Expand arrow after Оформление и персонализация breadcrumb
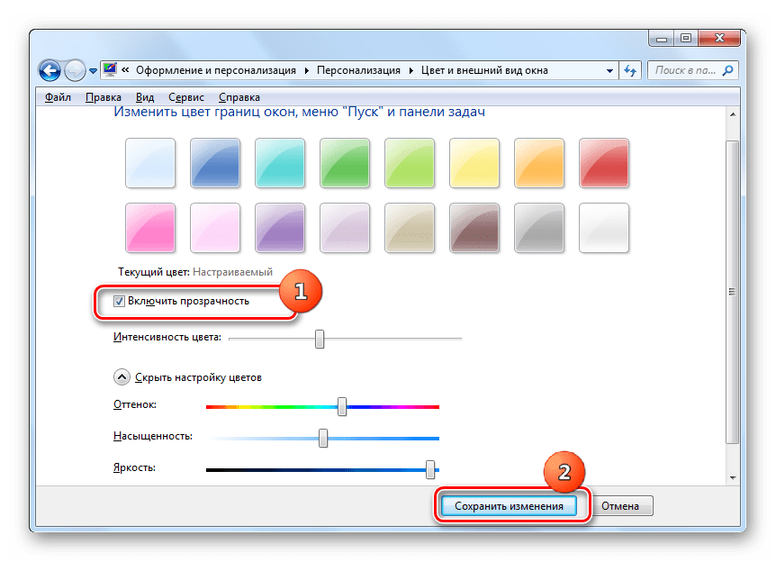Viewport: 776px width, 562px height. tap(307, 71)
